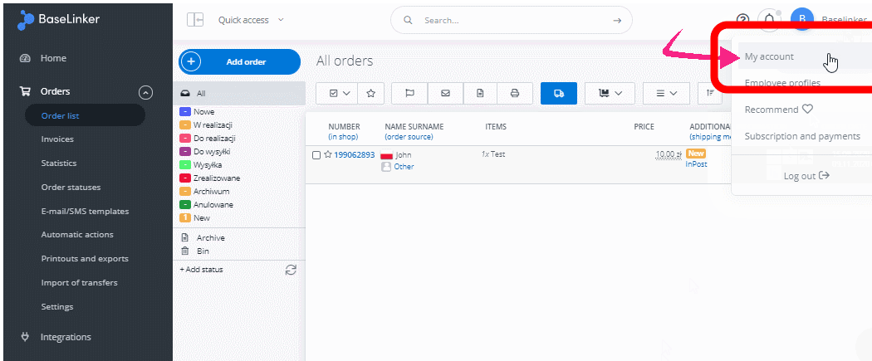This screenshot has width=872, height=361.
Task: Click into the Search input field
Action: tap(515, 20)
